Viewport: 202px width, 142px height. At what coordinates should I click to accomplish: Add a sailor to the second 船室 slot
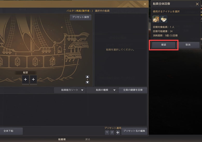tap(33, 80)
